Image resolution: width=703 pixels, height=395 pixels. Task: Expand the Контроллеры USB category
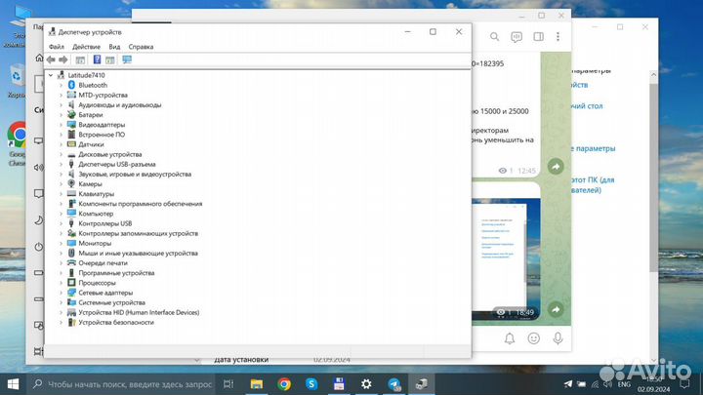[x=61, y=223]
